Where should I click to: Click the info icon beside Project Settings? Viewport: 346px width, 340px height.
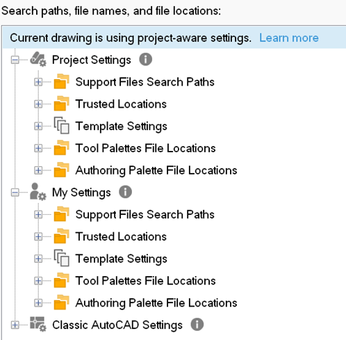145,59
